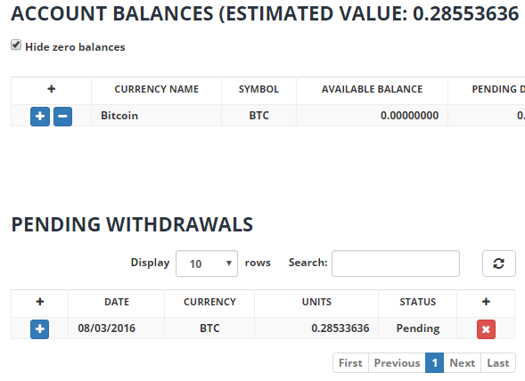Sort withdrawals by Status column
Viewport: 525px width, 381px height.
click(x=418, y=302)
